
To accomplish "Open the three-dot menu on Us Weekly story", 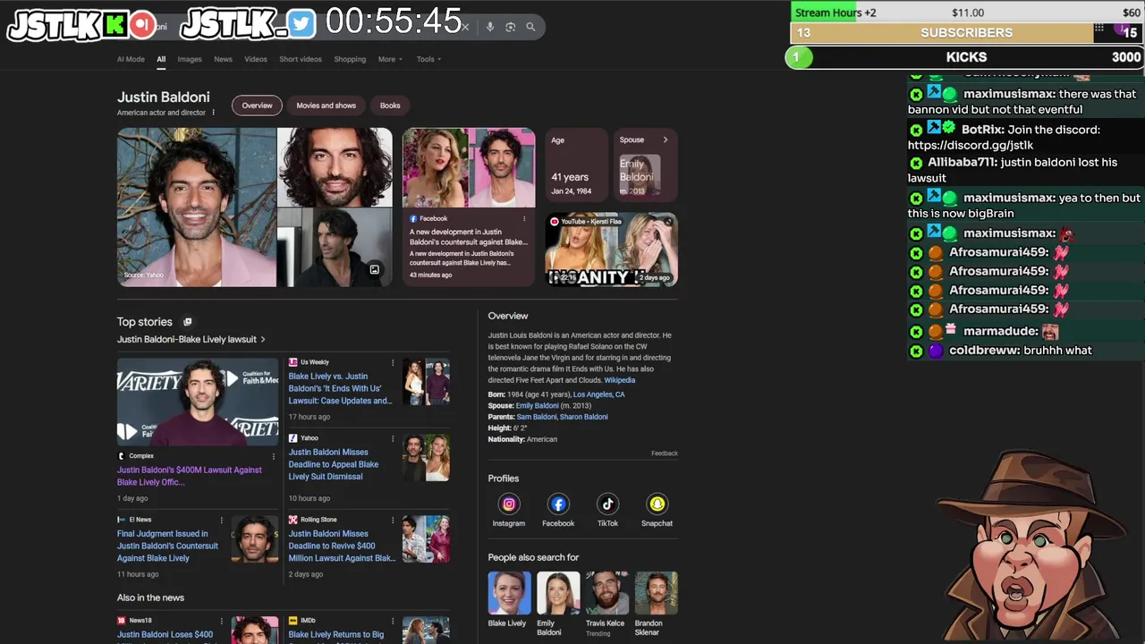I will tap(393, 362).
